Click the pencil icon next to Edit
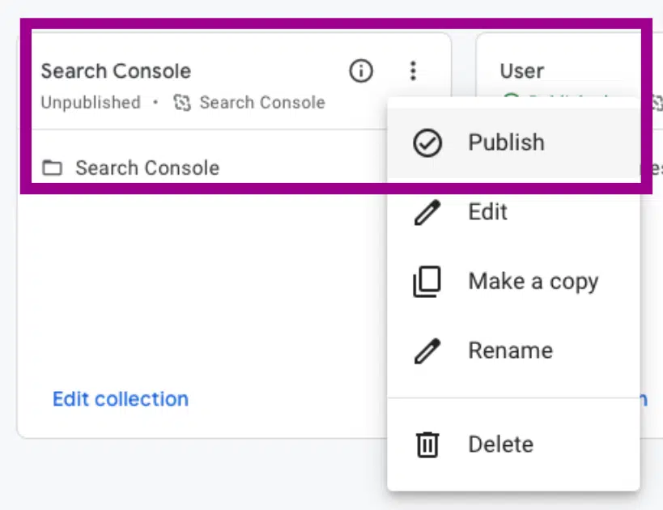This screenshot has height=510, width=663. [x=427, y=211]
